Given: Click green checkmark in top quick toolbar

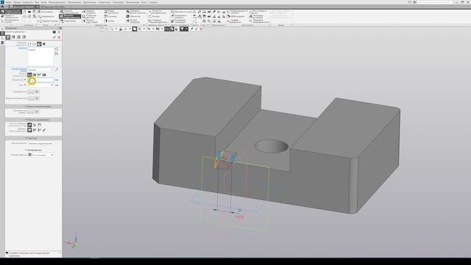Looking at the screenshot, I should coord(196,29).
